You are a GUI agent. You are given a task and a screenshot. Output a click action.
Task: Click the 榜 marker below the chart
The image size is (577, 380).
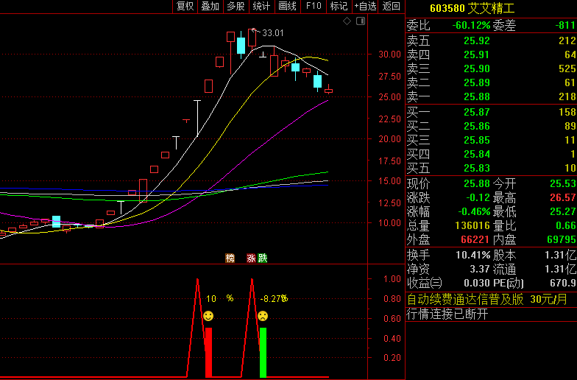(230, 258)
